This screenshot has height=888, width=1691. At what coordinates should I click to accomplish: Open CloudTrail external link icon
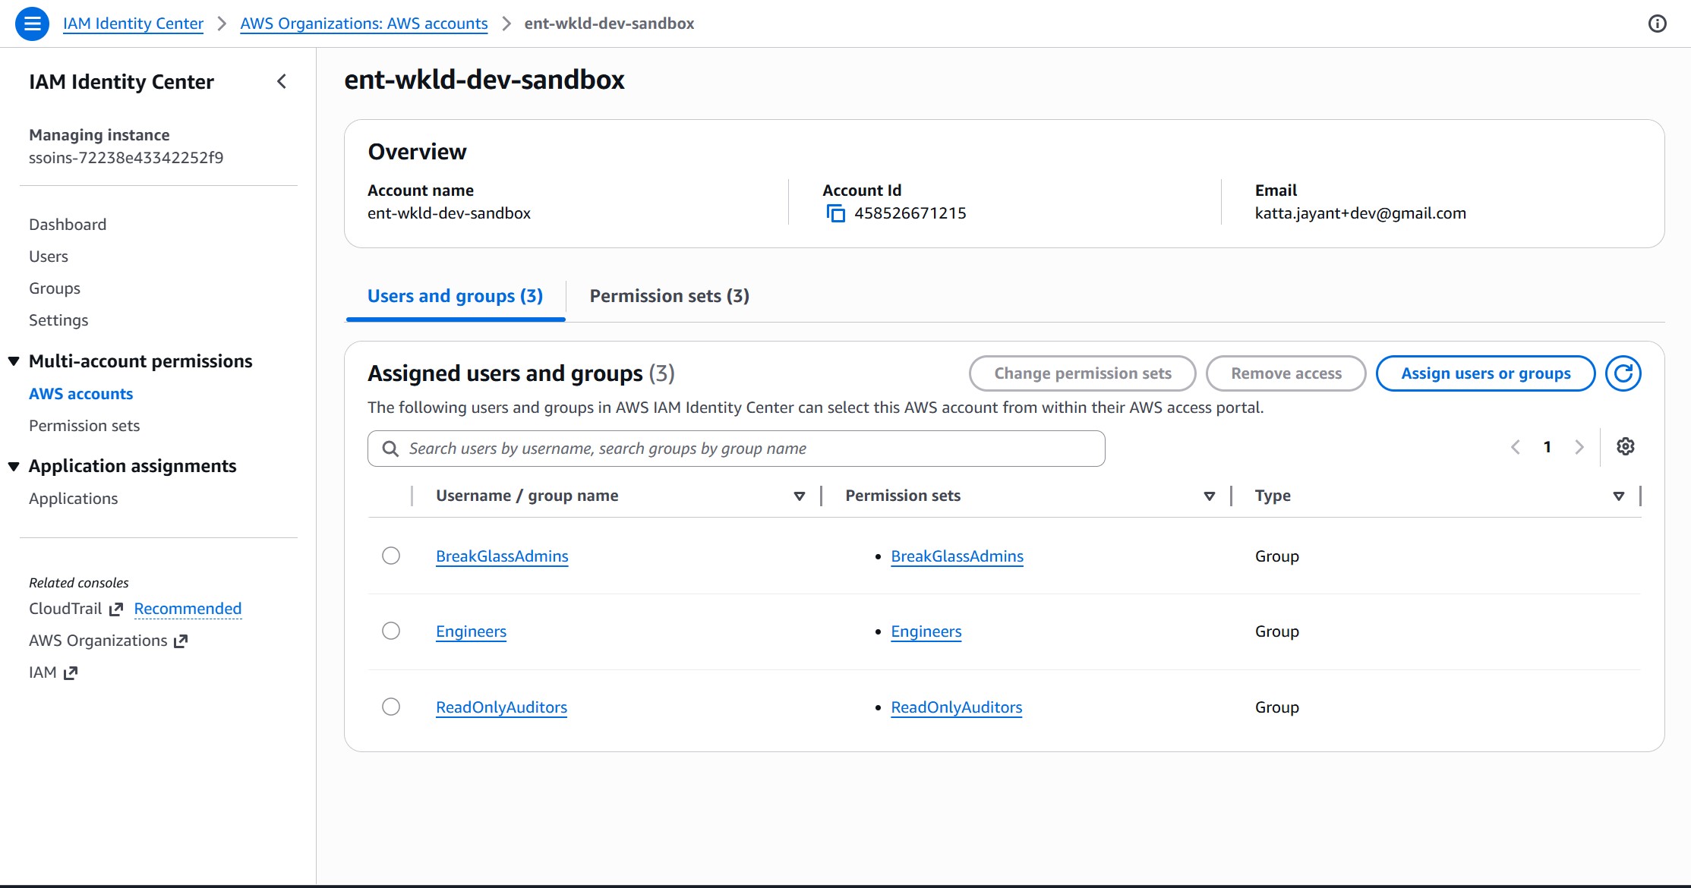point(115,609)
